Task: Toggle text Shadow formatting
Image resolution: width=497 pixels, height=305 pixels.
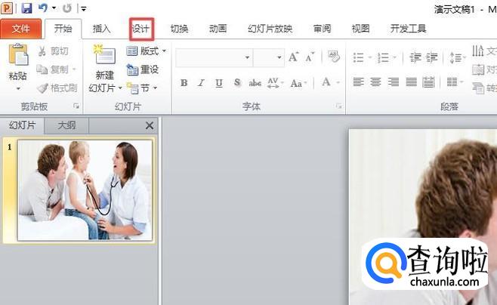Action: pyautogui.click(x=236, y=83)
